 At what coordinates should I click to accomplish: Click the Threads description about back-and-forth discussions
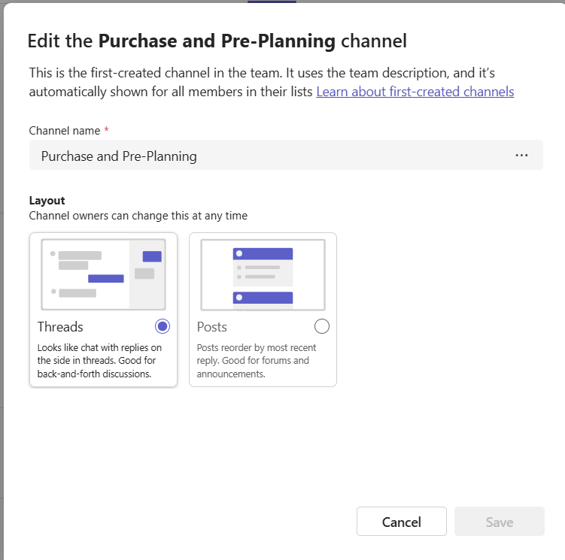(100, 361)
